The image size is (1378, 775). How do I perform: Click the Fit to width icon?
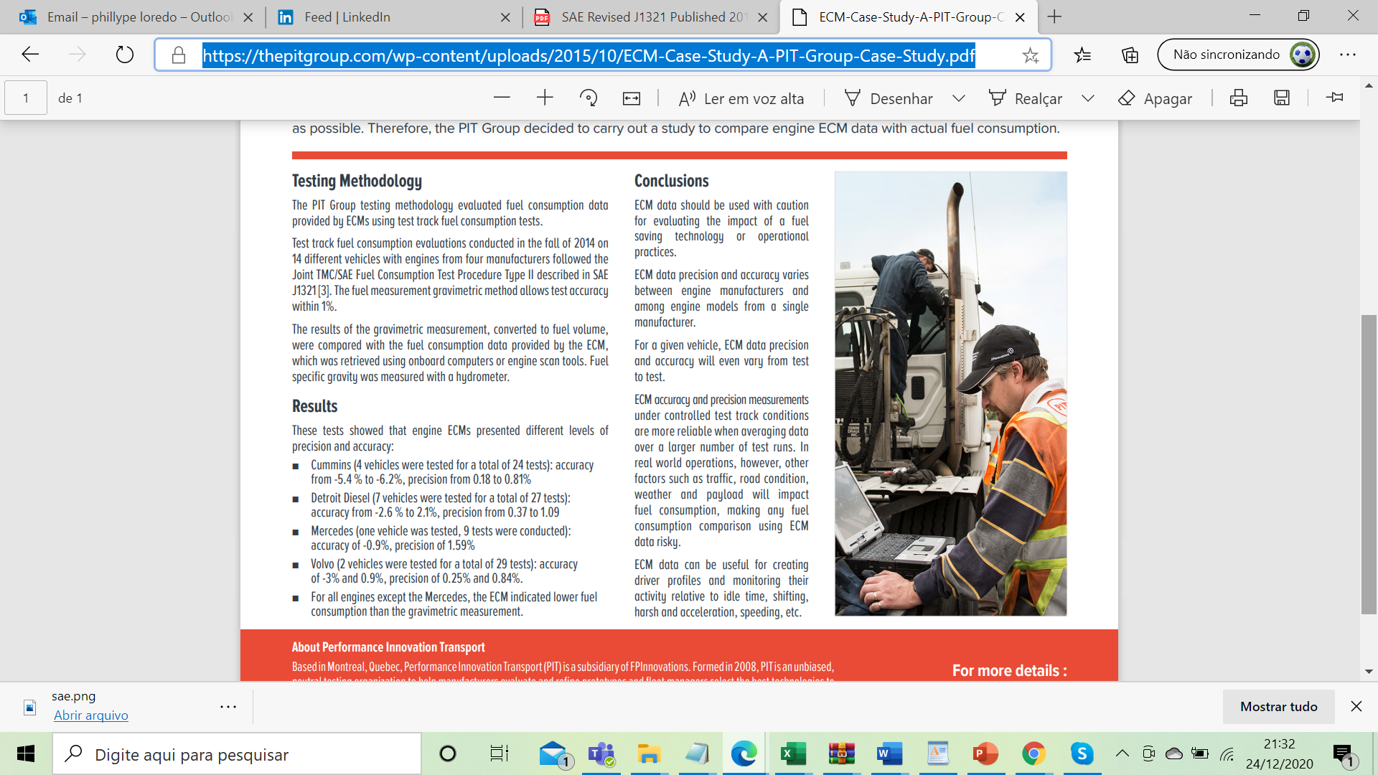[632, 98]
